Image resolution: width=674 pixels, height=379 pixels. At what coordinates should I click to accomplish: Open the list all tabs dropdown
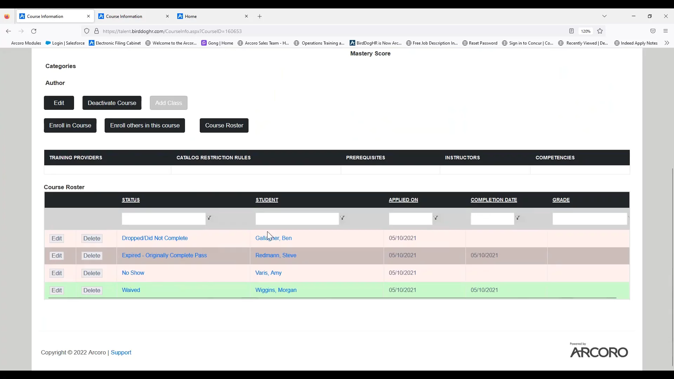(x=604, y=16)
